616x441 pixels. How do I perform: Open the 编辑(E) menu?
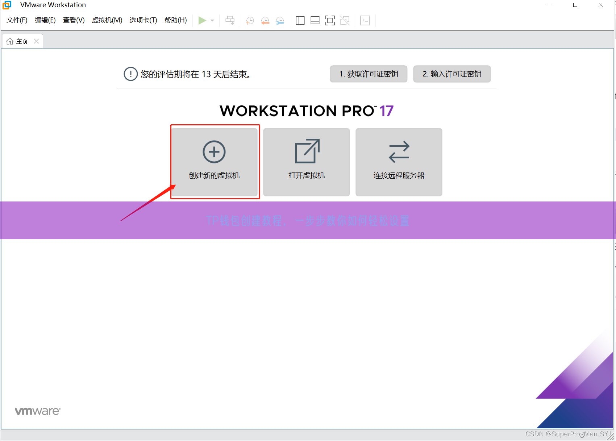coord(45,20)
